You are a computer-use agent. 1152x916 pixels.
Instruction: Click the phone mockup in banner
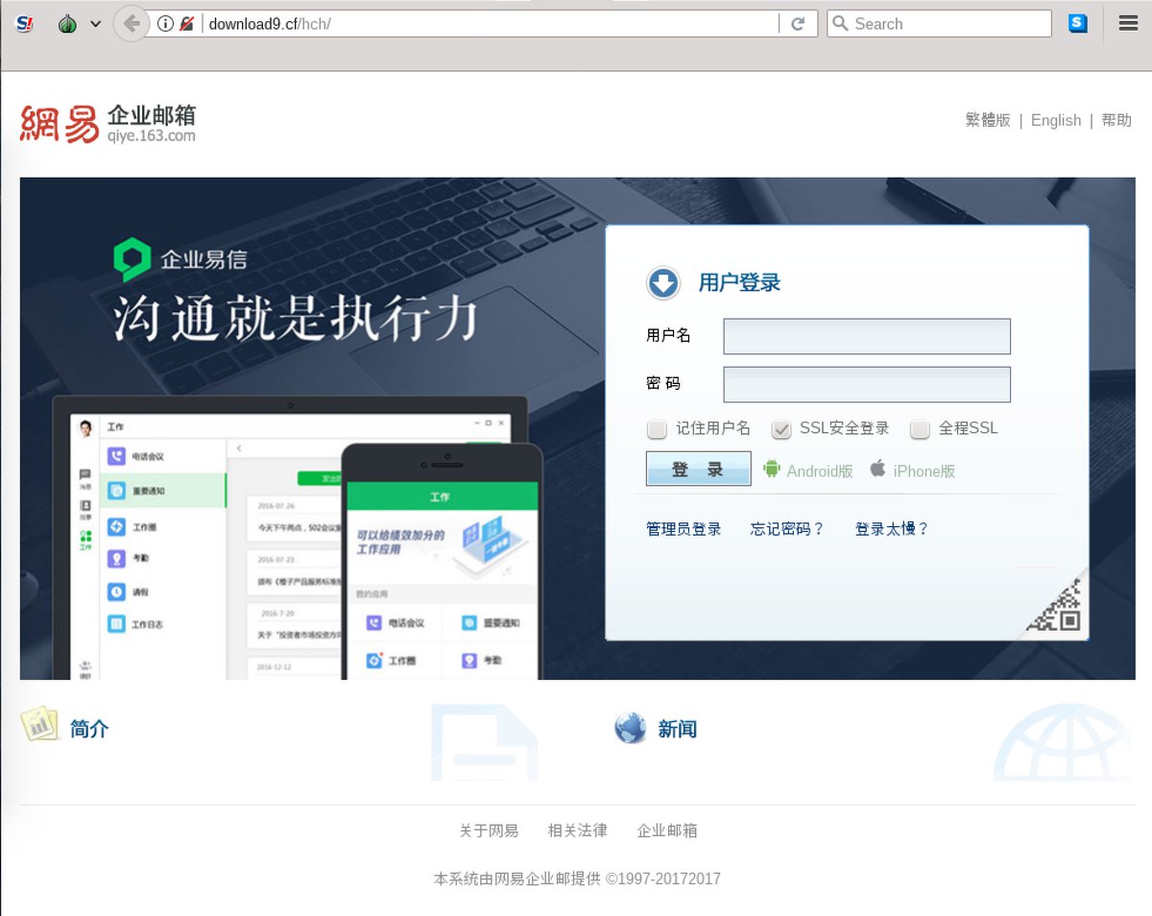point(442,562)
